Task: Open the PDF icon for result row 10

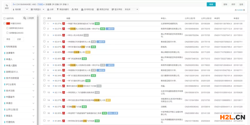Action: click(x=64, y=75)
